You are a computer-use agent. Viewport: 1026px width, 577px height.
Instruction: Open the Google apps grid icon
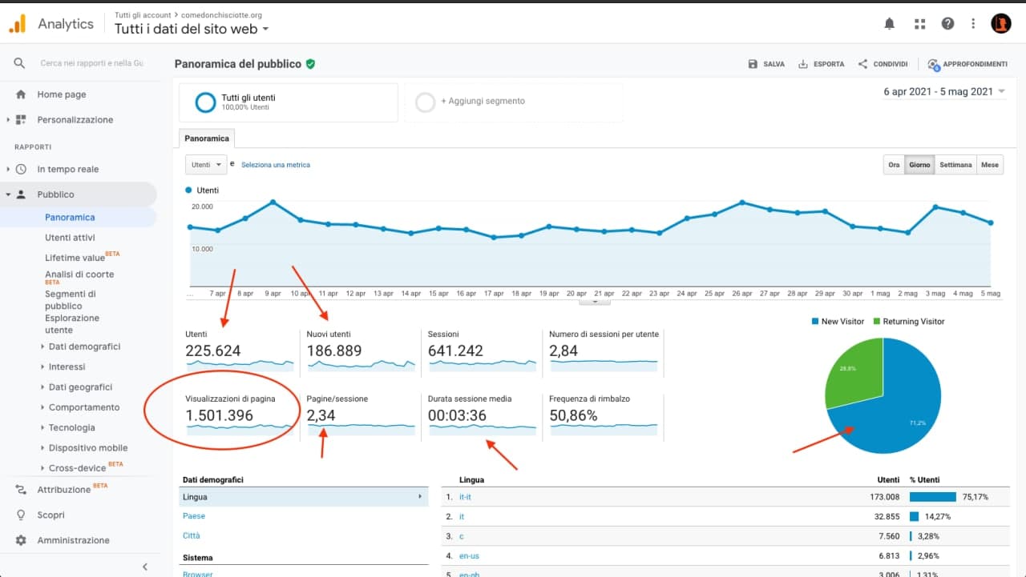[919, 24]
